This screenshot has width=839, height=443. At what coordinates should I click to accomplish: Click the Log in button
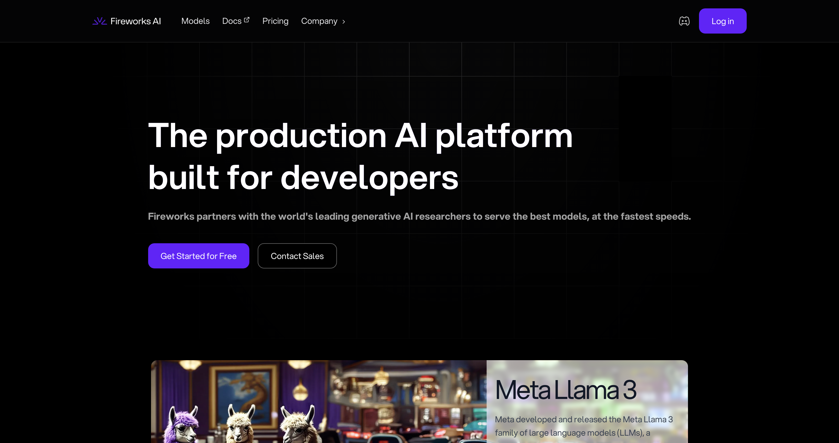pos(722,21)
